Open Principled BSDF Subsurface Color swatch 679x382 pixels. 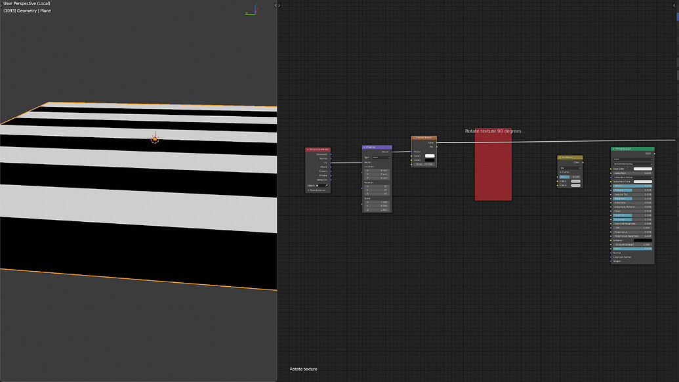tap(643, 181)
